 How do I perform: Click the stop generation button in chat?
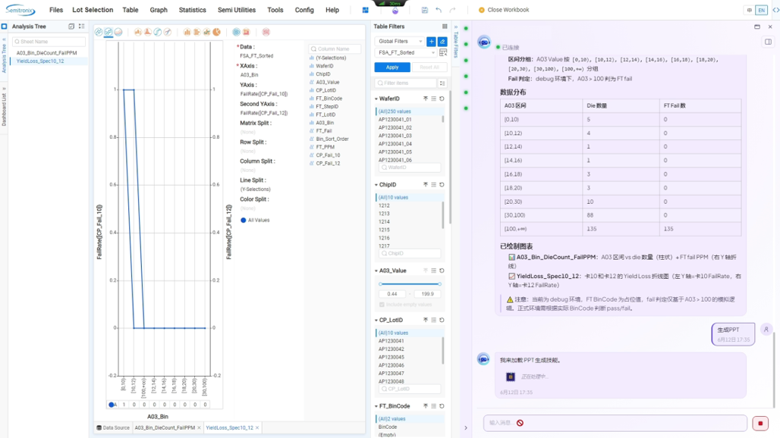[x=760, y=423]
